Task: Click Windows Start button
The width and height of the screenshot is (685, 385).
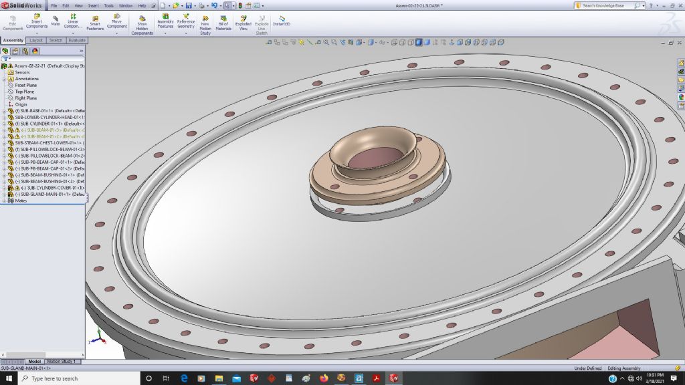Action: (9, 378)
